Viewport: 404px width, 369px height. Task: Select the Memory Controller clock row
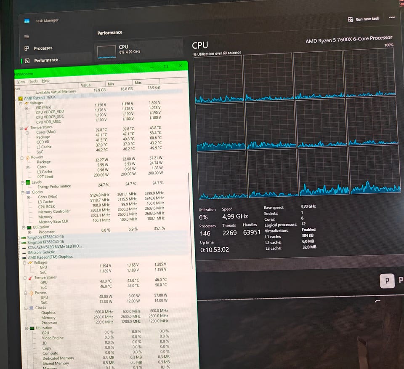(x=101, y=211)
